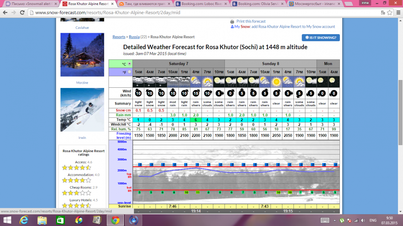The height and width of the screenshot is (226, 403).
Task: Click Sunday 1PM clear sun weather icon
Action: click(x=276, y=82)
